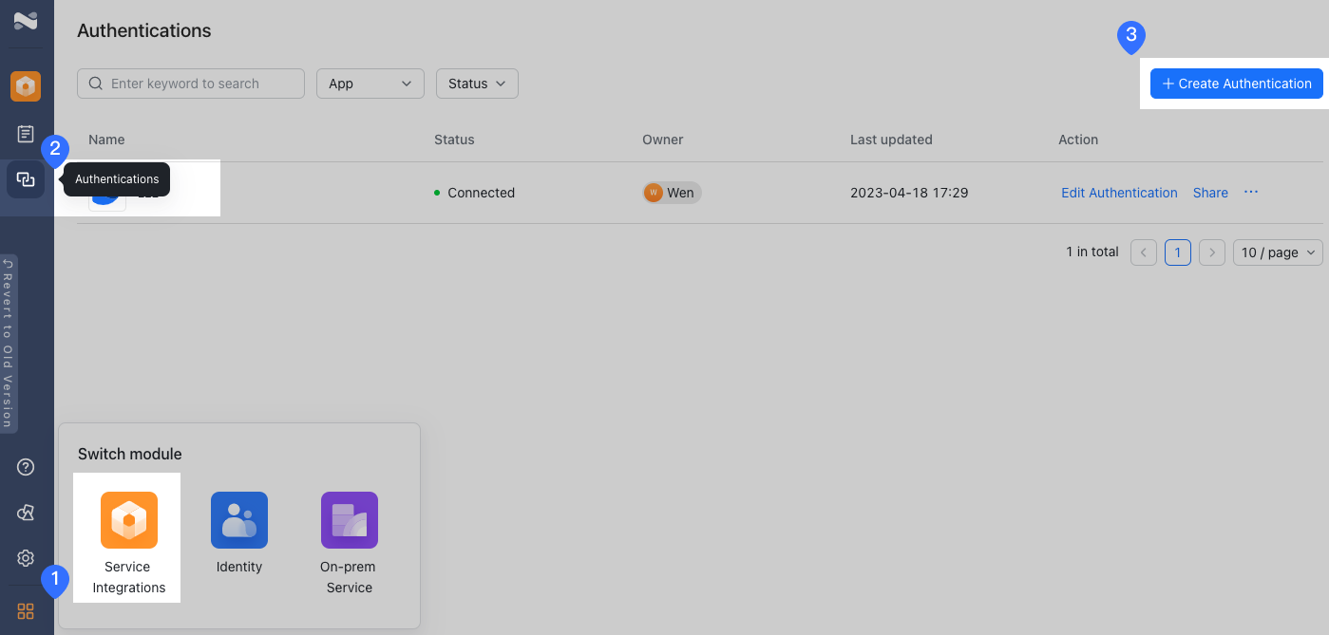
Task: Open the App filter dropdown
Action: point(370,84)
